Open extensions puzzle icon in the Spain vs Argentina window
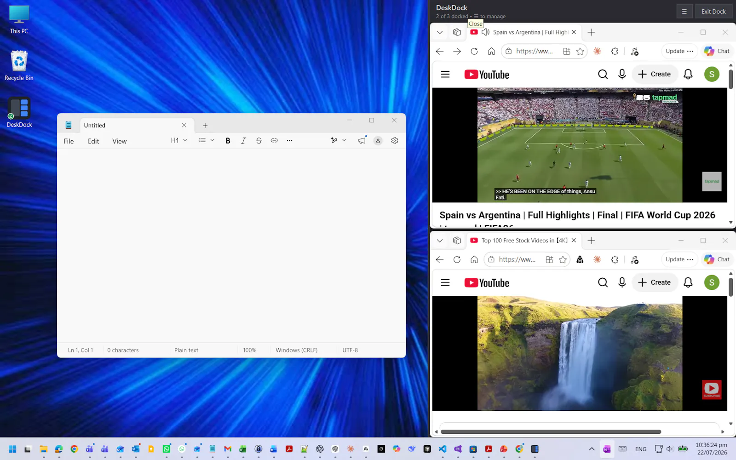The image size is (736, 460). [x=615, y=52]
